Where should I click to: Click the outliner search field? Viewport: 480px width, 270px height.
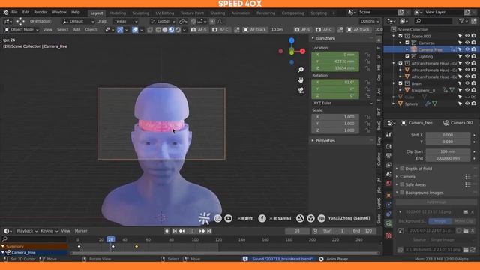click(433, 21)
